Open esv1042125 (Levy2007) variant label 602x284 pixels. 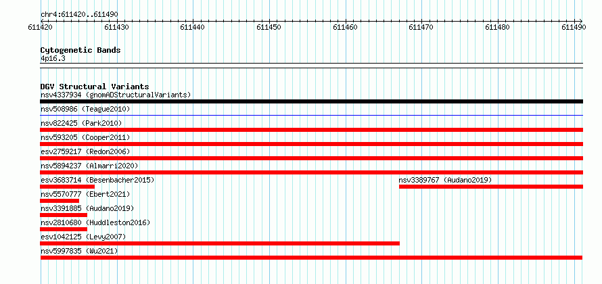coord(83,237)
